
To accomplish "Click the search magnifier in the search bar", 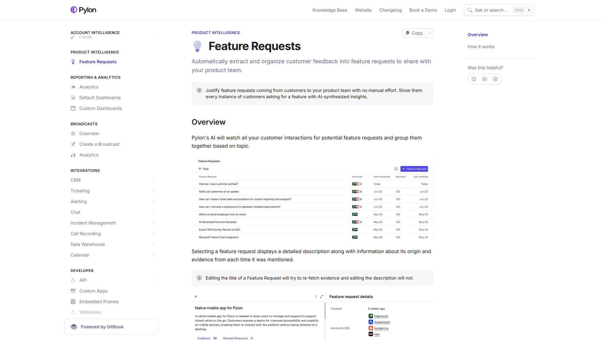I will coord(470,10).
